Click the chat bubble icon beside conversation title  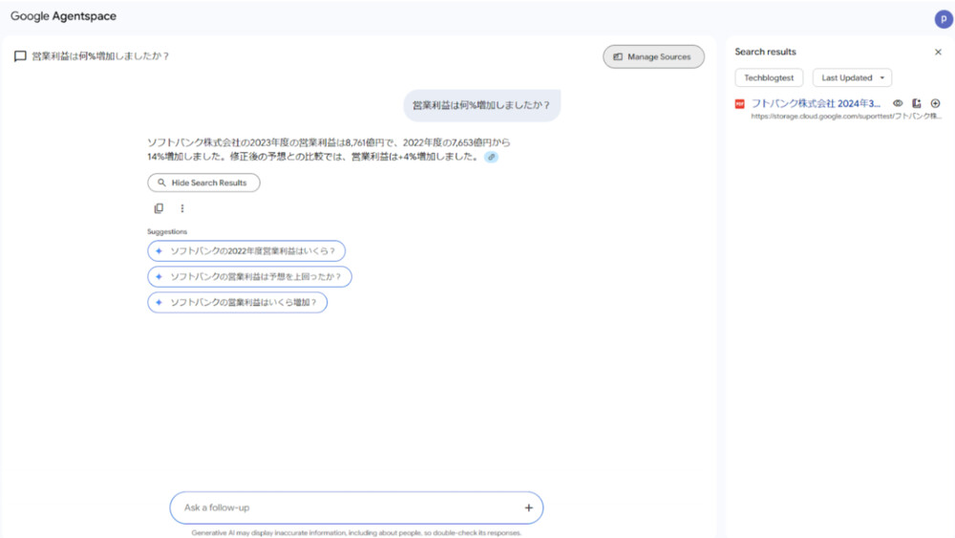coord(20,56)
